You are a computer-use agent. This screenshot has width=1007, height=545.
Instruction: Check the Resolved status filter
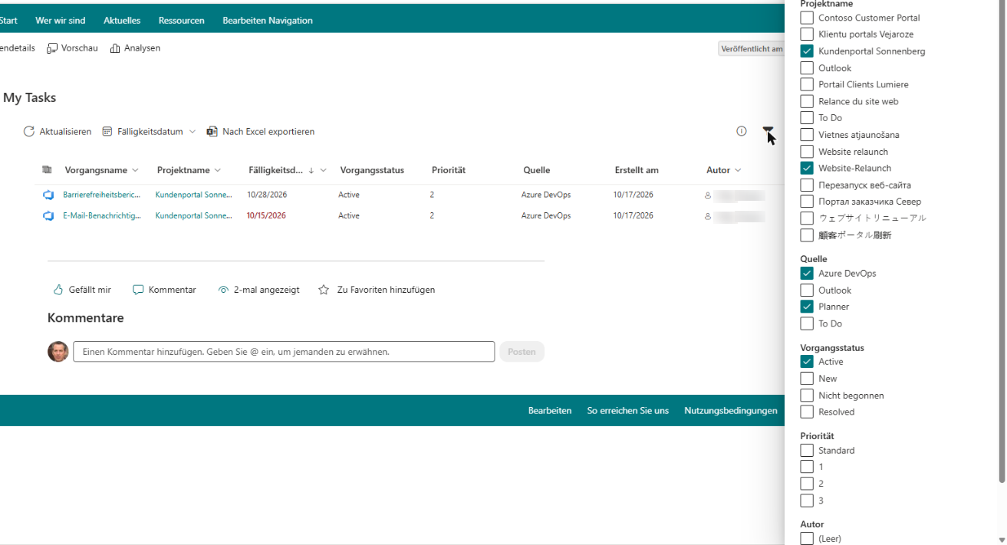tap(807, 412)
